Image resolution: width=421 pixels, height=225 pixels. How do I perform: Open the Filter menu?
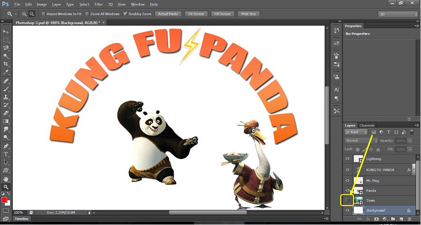click(x=98, y=5)
